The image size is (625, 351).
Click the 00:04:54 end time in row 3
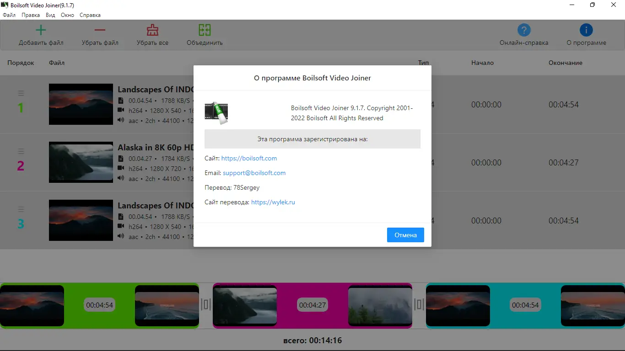click(x=564, y=221)
